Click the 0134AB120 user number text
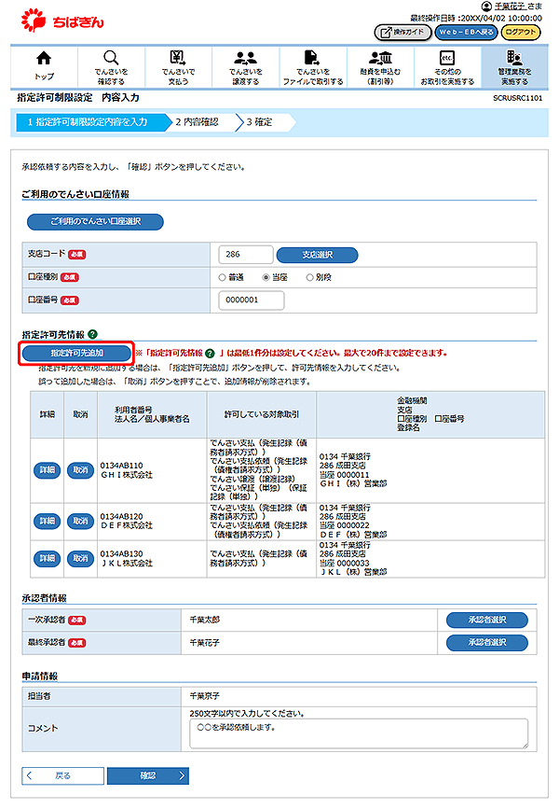559x809 pixels. pos(122,516)
